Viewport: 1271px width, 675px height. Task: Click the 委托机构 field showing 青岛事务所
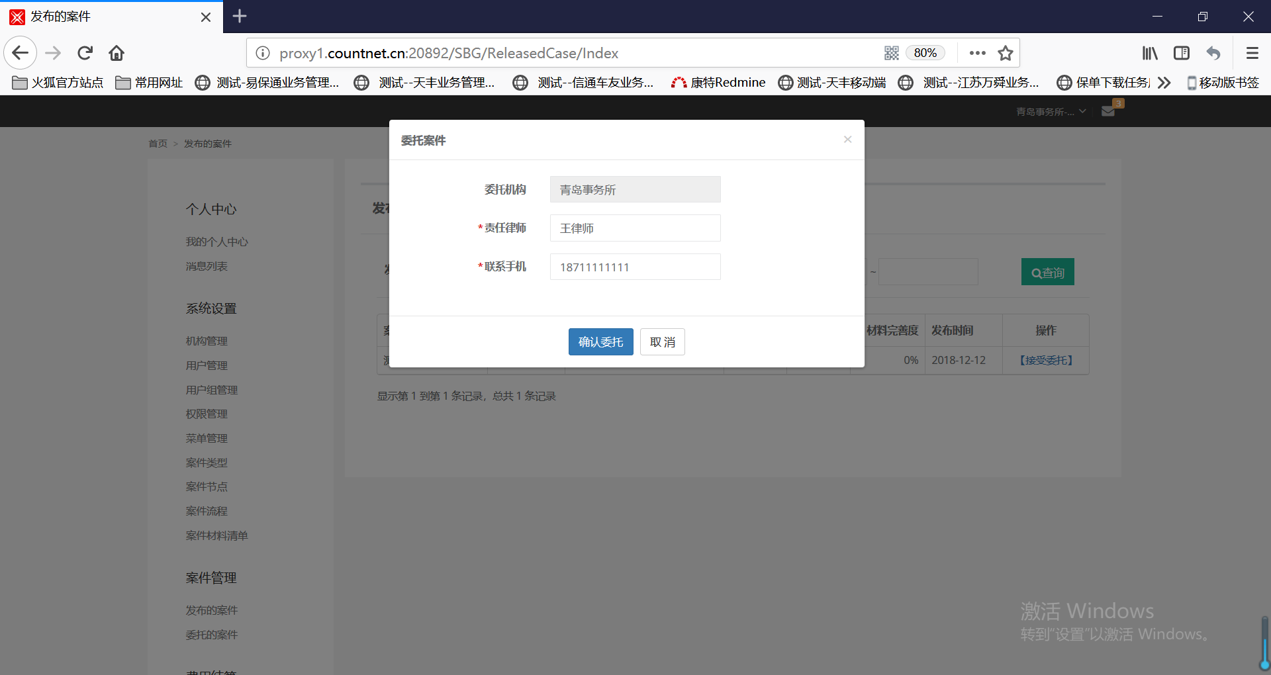[635, 189]
